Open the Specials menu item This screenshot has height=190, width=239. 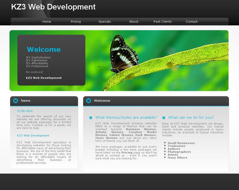(x=105, y=22)
